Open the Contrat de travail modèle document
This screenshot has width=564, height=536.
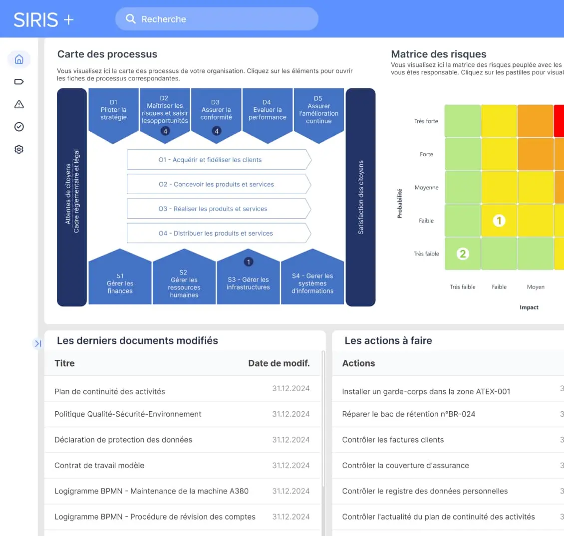pos(99,465)
